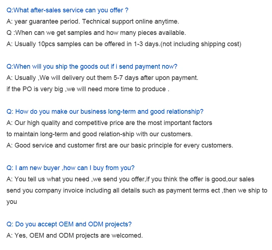
Task: Click the line about big PO
Action: 88,89
